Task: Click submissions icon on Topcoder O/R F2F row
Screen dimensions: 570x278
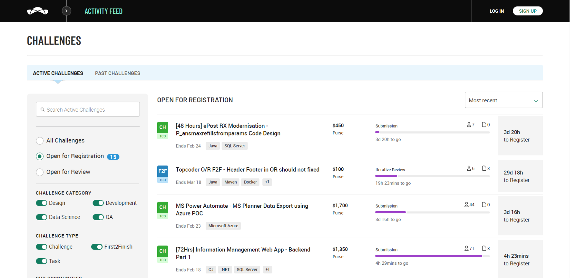Action: tap(484, 169)
